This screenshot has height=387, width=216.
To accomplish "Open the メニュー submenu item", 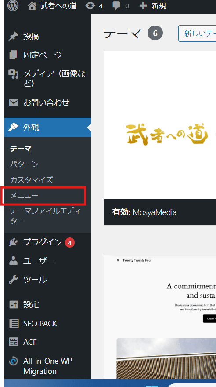I will 24,195.
